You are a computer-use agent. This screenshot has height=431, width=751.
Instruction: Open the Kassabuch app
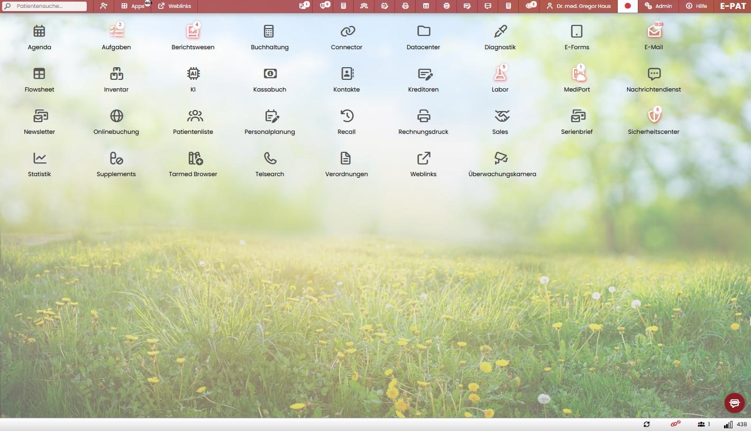pos(270,79)
